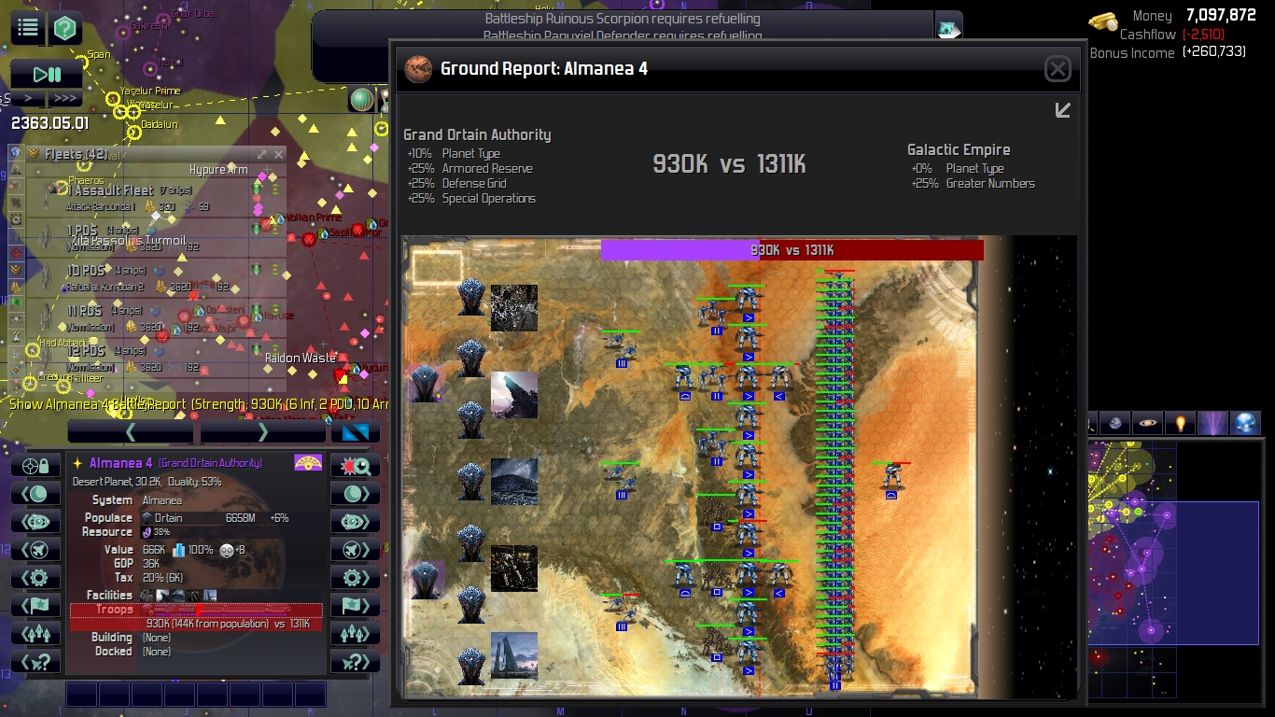This screenshot has width=1275, height=717.
Task: Click the first empty slot in bottom bar
Action: (81, 694)
